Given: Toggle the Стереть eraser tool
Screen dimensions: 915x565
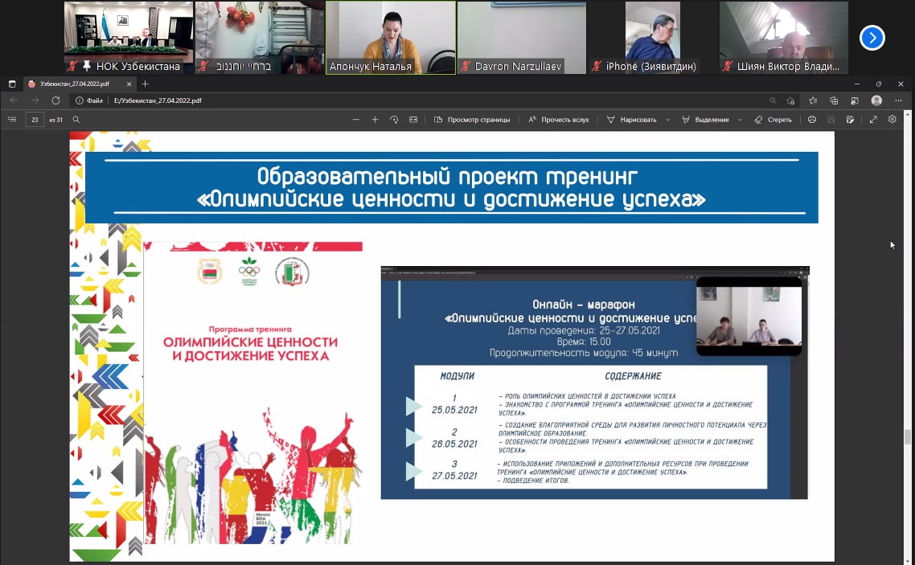Looking at the screenshot, I should tap(773, 120).
